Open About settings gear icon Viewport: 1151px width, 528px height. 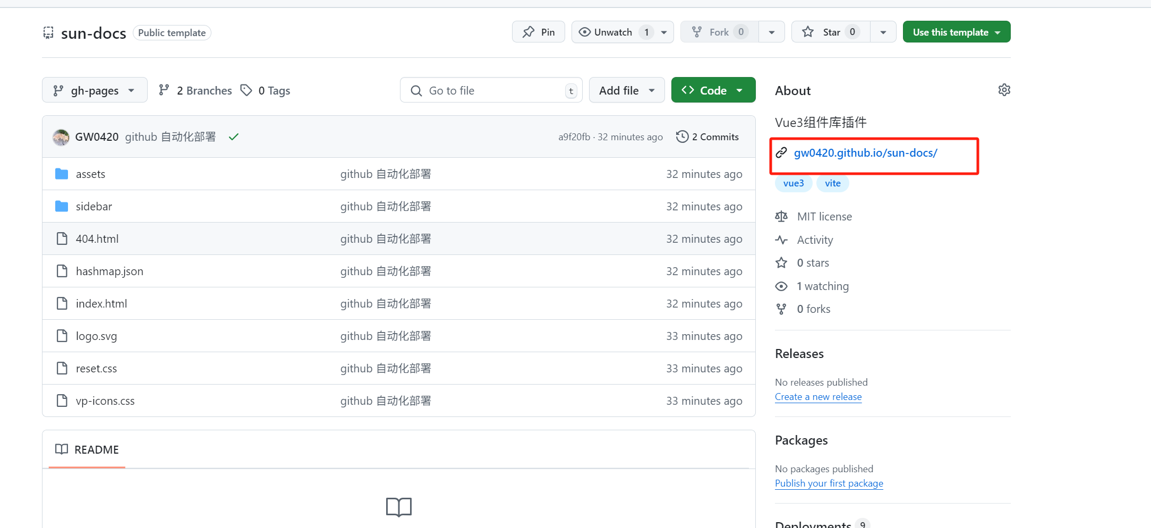click(1004, 90)
